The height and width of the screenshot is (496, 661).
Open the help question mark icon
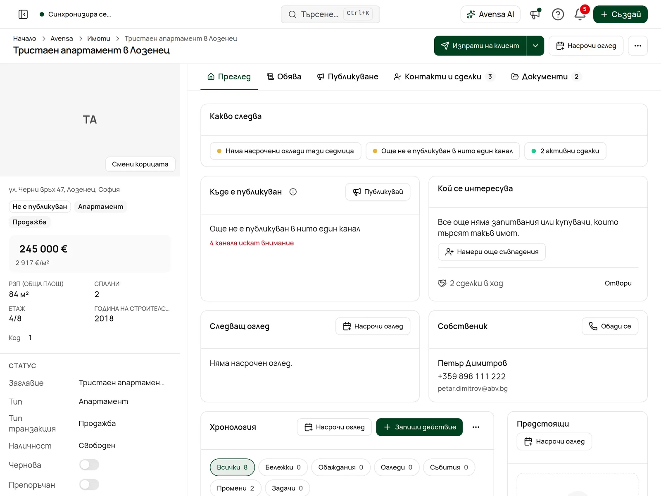[558, 14]
